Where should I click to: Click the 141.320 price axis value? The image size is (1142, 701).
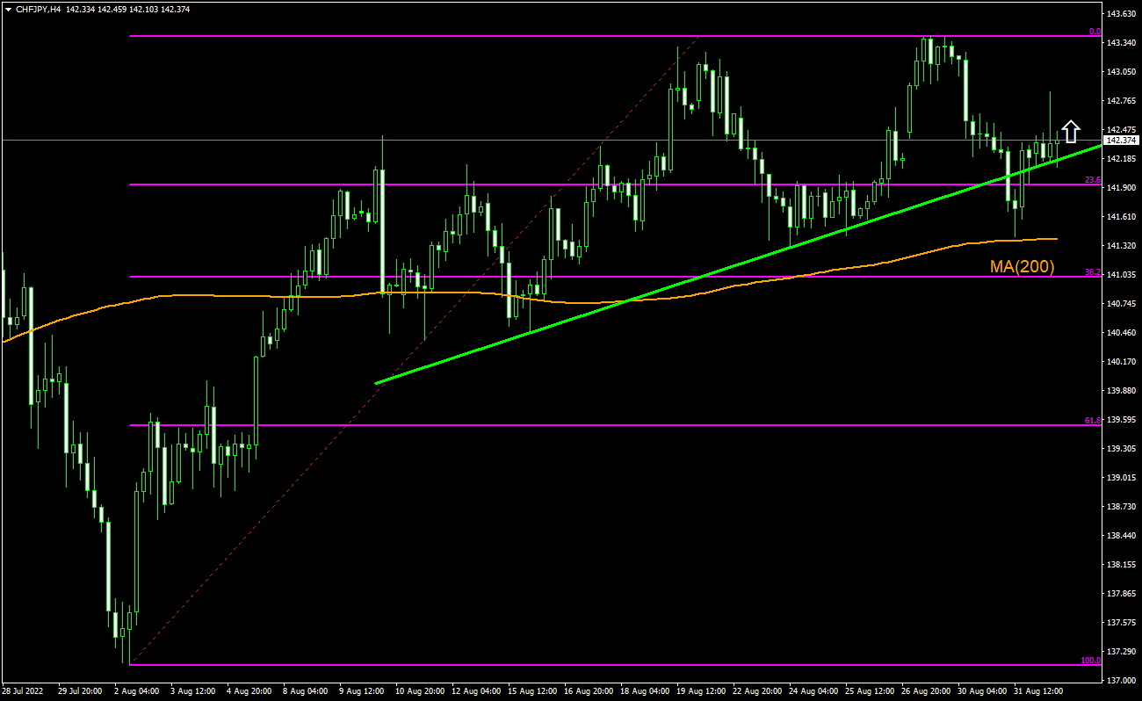coord(1122,246)
